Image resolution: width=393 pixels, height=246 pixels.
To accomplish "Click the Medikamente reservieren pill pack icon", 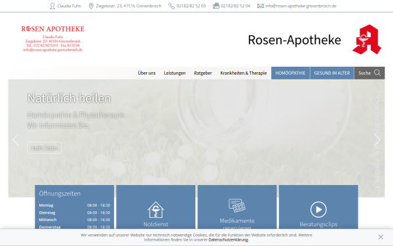I will point(237,205).
